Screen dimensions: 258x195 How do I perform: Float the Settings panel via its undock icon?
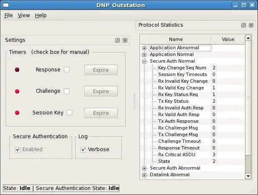118,41
